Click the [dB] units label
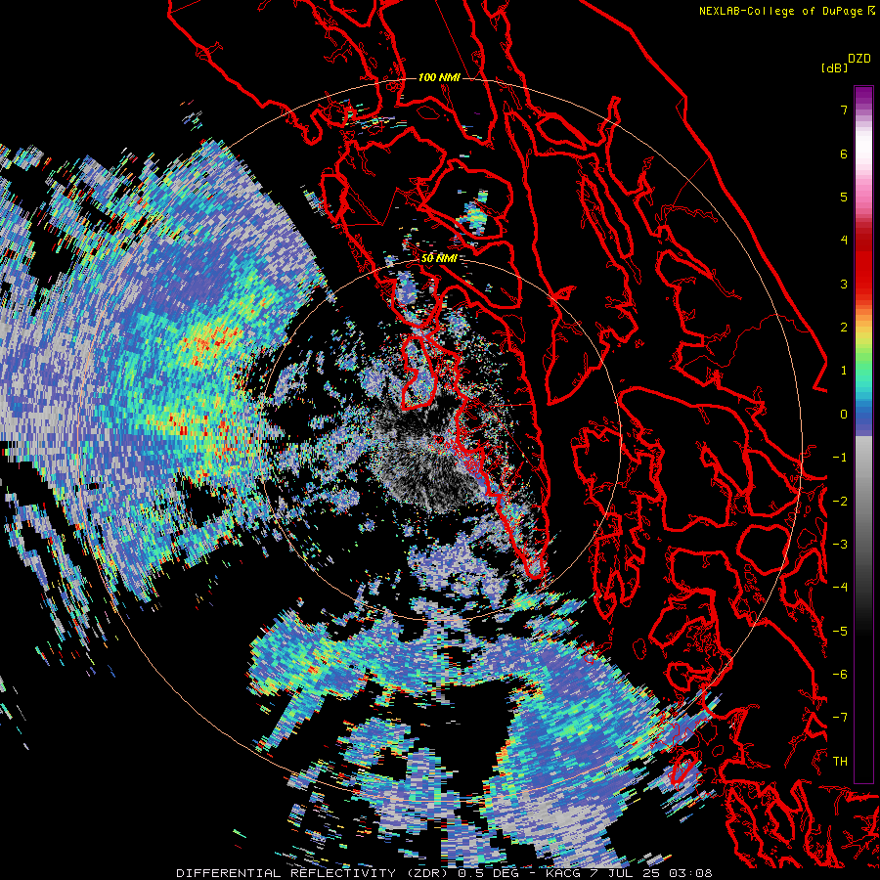Image resolution: width=880 pixels, height=880 pixels. (834, 67)
